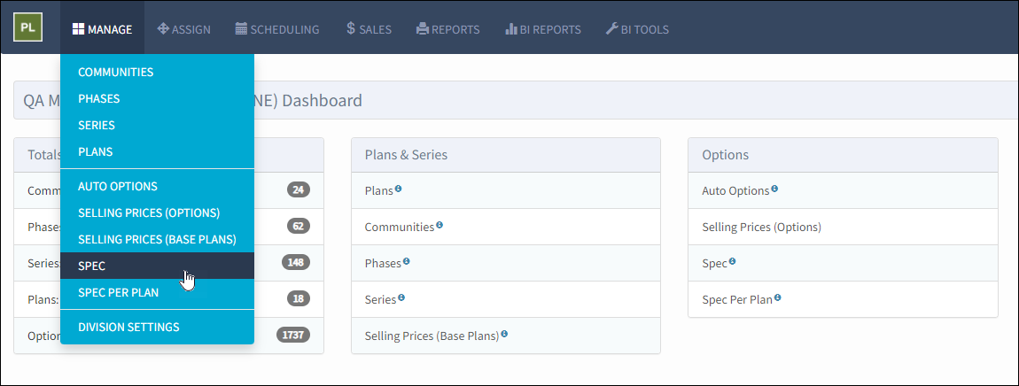Screen dimensions: 1019x386
Task: Click the info icon beside Spec Per Plan
Action: [x=777, y=297]
